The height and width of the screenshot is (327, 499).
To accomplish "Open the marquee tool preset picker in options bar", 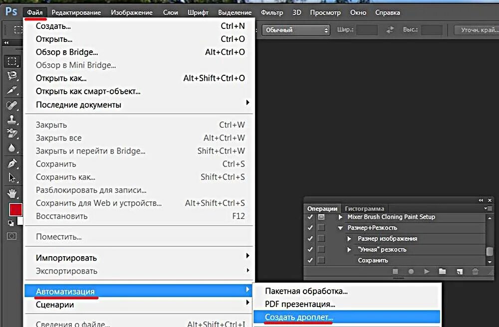I will 18,30.
